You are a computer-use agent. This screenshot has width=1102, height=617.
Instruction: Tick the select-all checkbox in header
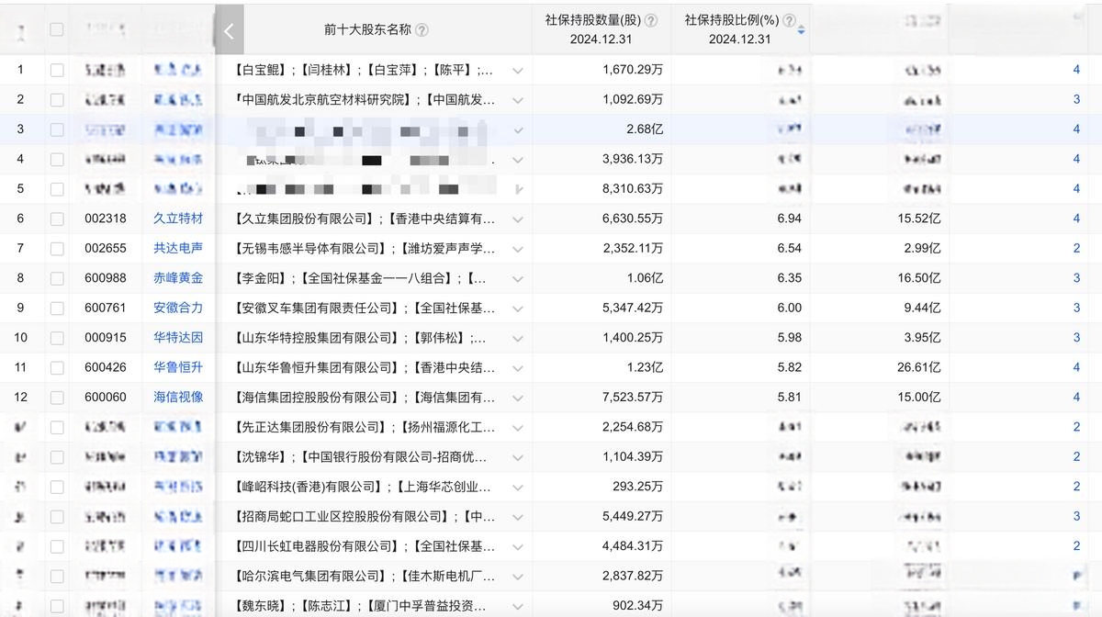click(57, 29)
